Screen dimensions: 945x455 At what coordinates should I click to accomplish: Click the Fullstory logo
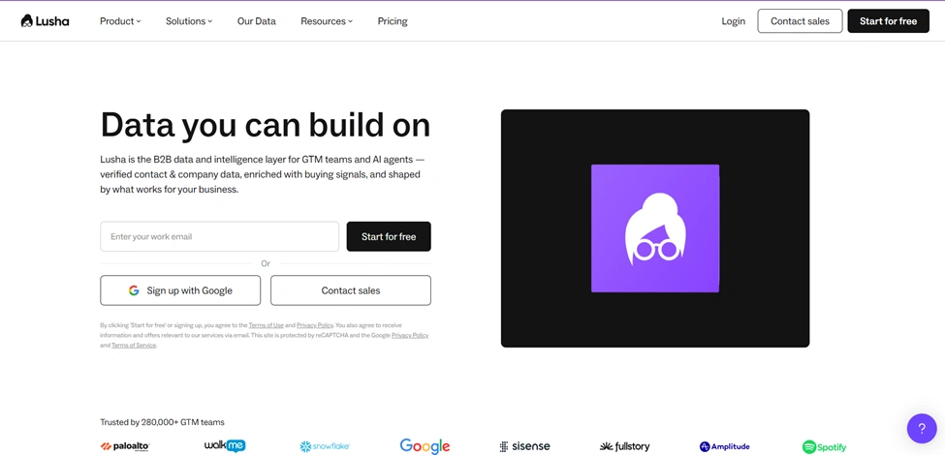tap(625, 446)
